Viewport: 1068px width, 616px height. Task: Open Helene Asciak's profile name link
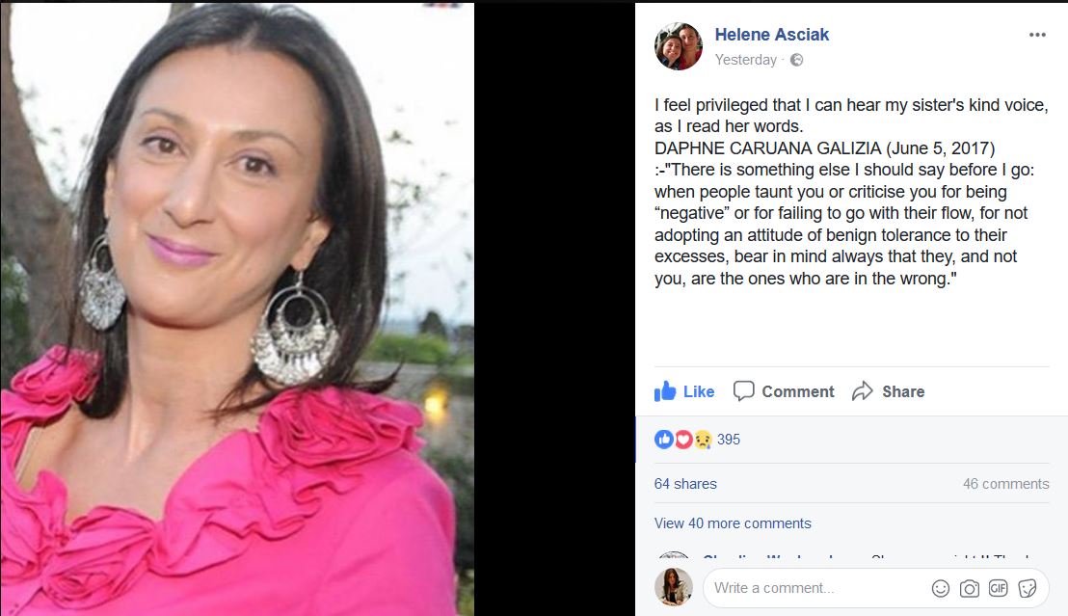click(x=772, y=35)
